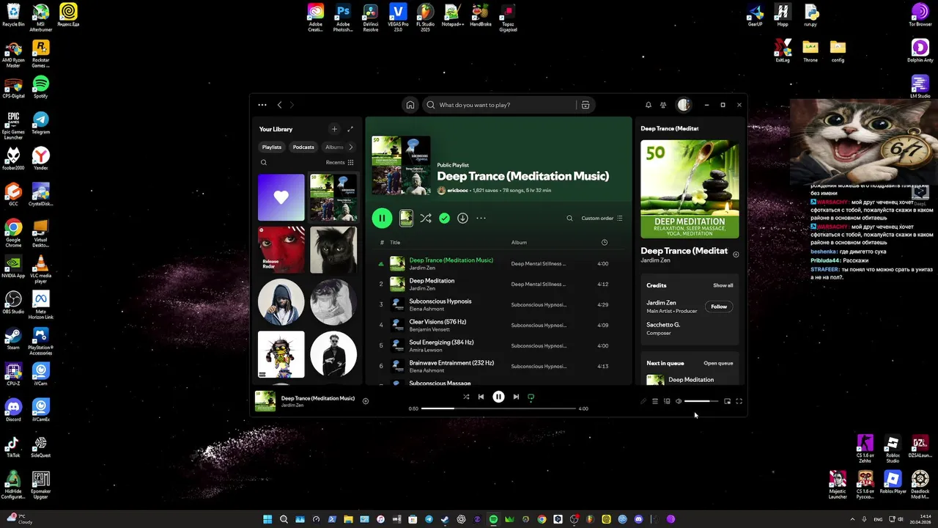Open the lyrics microphone icon

pyautogui.click(x=643, y=401)
